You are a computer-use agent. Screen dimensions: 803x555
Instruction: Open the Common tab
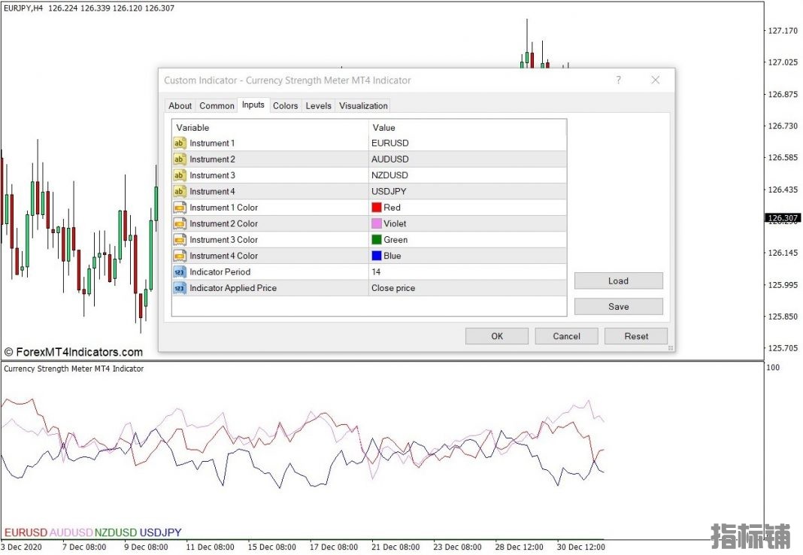click(x=217, y=106)
